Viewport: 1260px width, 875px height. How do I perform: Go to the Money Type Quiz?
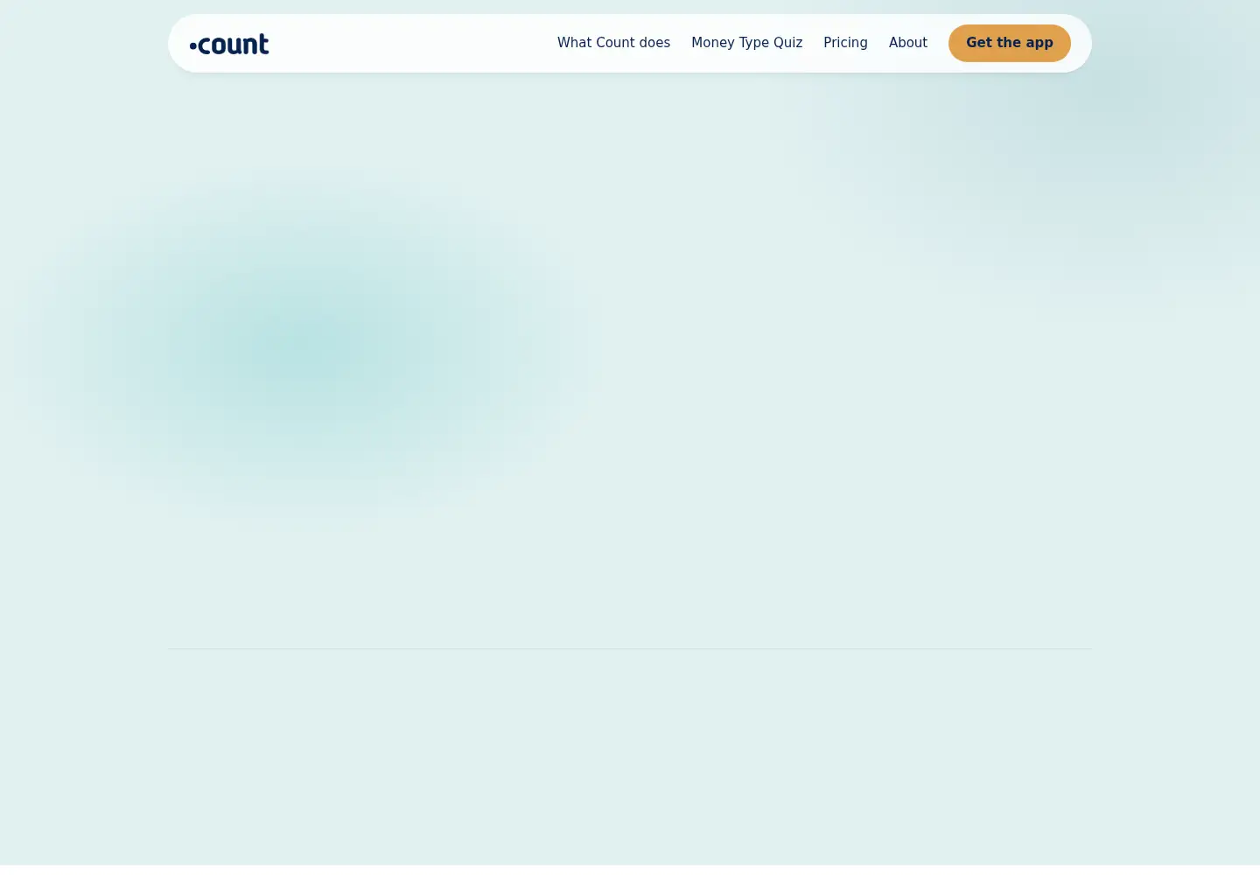tap(746, 43)
